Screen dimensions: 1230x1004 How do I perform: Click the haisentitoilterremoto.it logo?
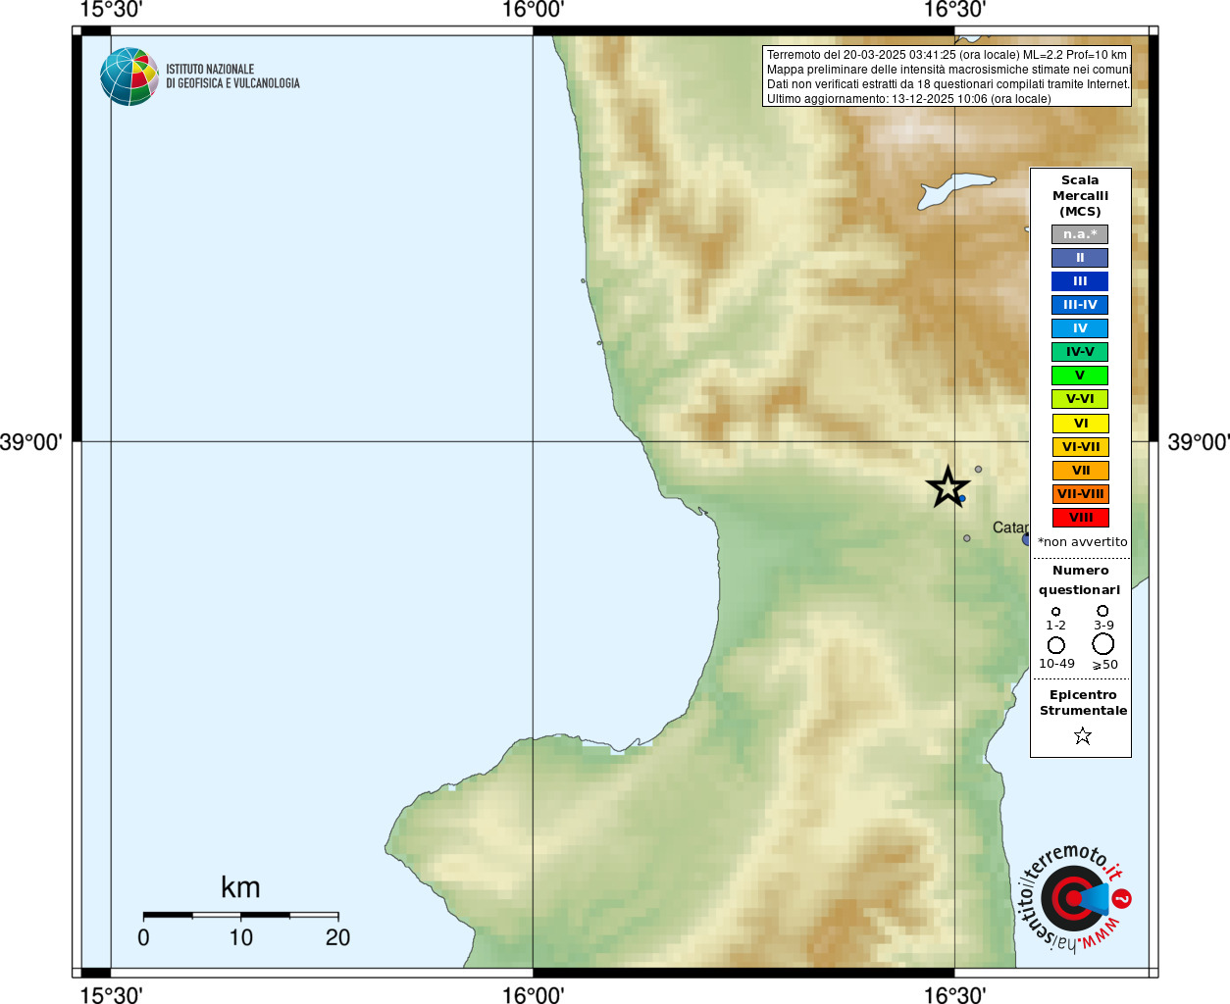click(x=1071, y=897)
